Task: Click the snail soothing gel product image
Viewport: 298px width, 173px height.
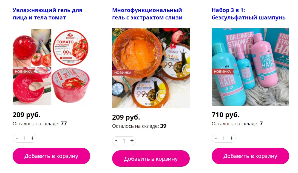Action: pos(151,68)
